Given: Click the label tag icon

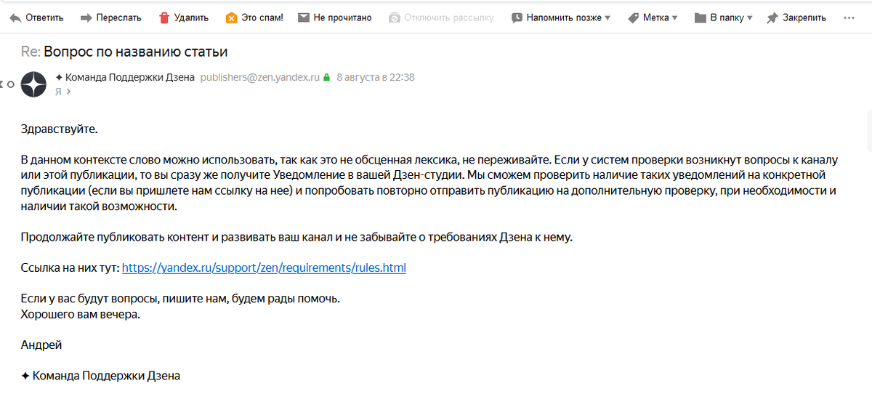Looking at the screenshot, I should [633, 17].
